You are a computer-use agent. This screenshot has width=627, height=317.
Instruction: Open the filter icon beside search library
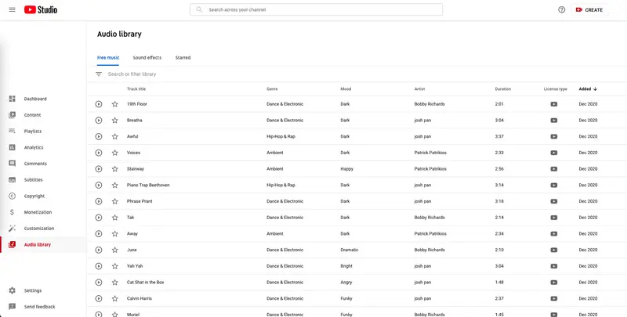point(99,74)
